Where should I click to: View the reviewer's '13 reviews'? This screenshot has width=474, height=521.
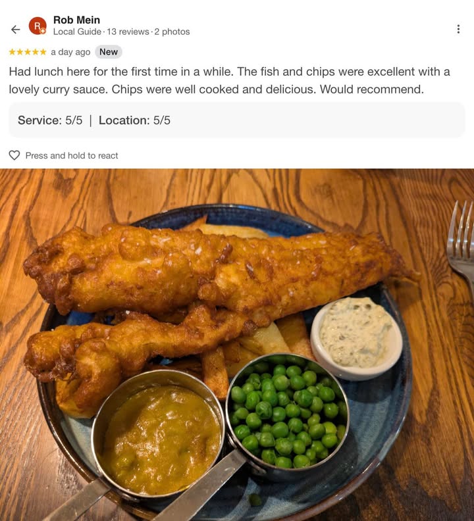click(128, 32)
